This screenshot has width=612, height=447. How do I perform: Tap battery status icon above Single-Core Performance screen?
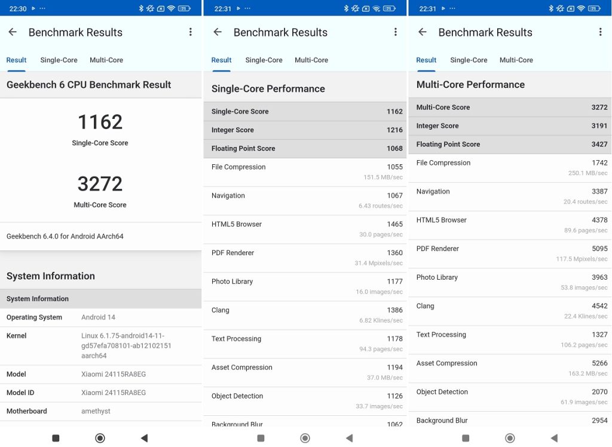click(389, 8)
